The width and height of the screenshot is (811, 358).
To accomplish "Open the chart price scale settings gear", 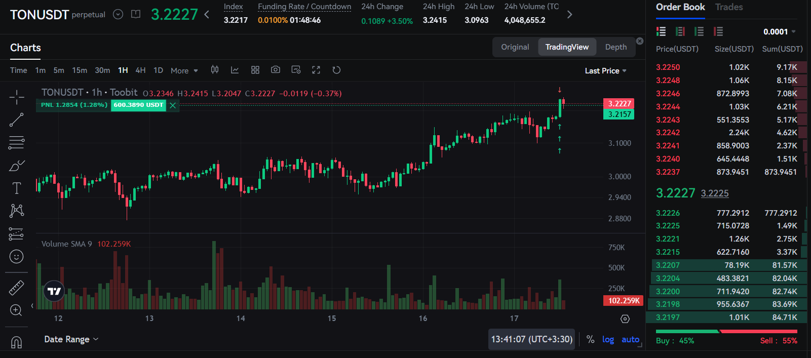I will tap(625, 319).
